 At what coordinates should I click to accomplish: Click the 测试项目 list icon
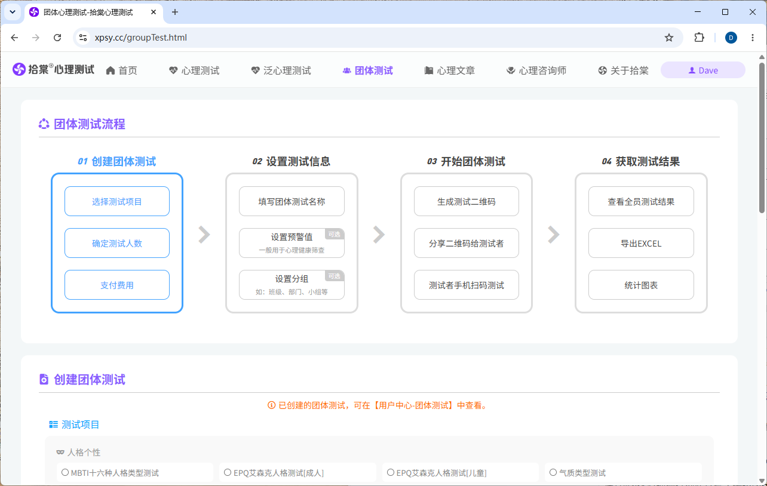(54, 425)
